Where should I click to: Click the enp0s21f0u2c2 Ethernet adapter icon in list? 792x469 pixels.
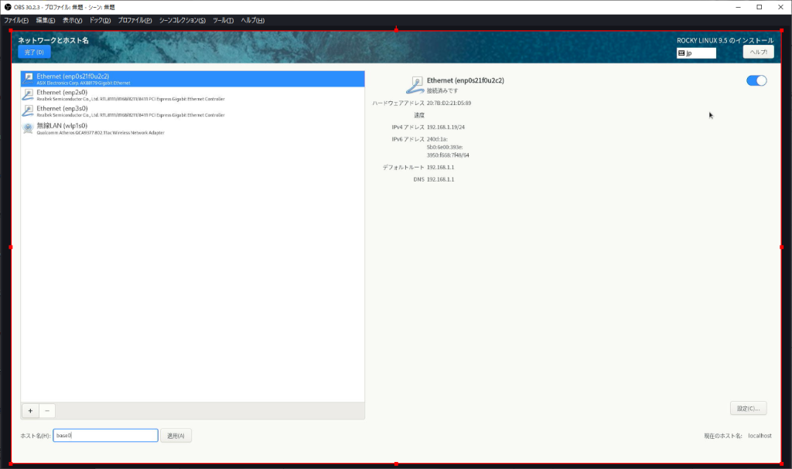click(28, 78)
